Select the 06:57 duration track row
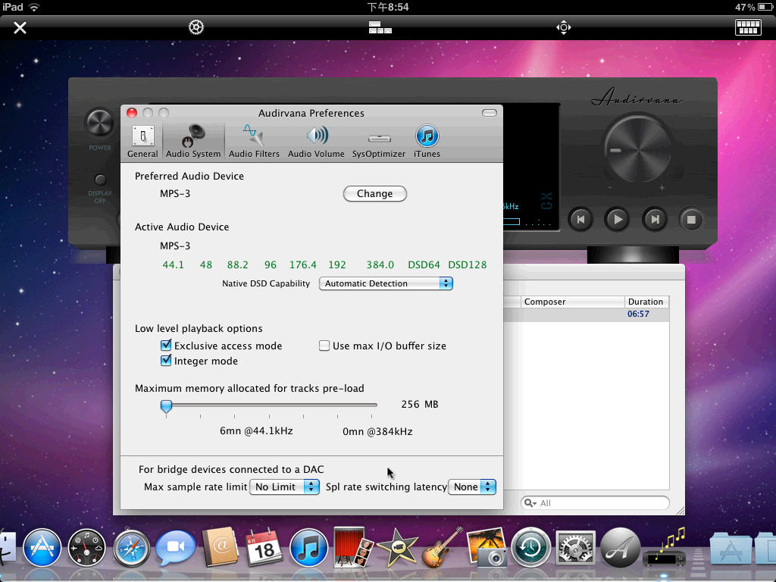 [x=586, y=314]
